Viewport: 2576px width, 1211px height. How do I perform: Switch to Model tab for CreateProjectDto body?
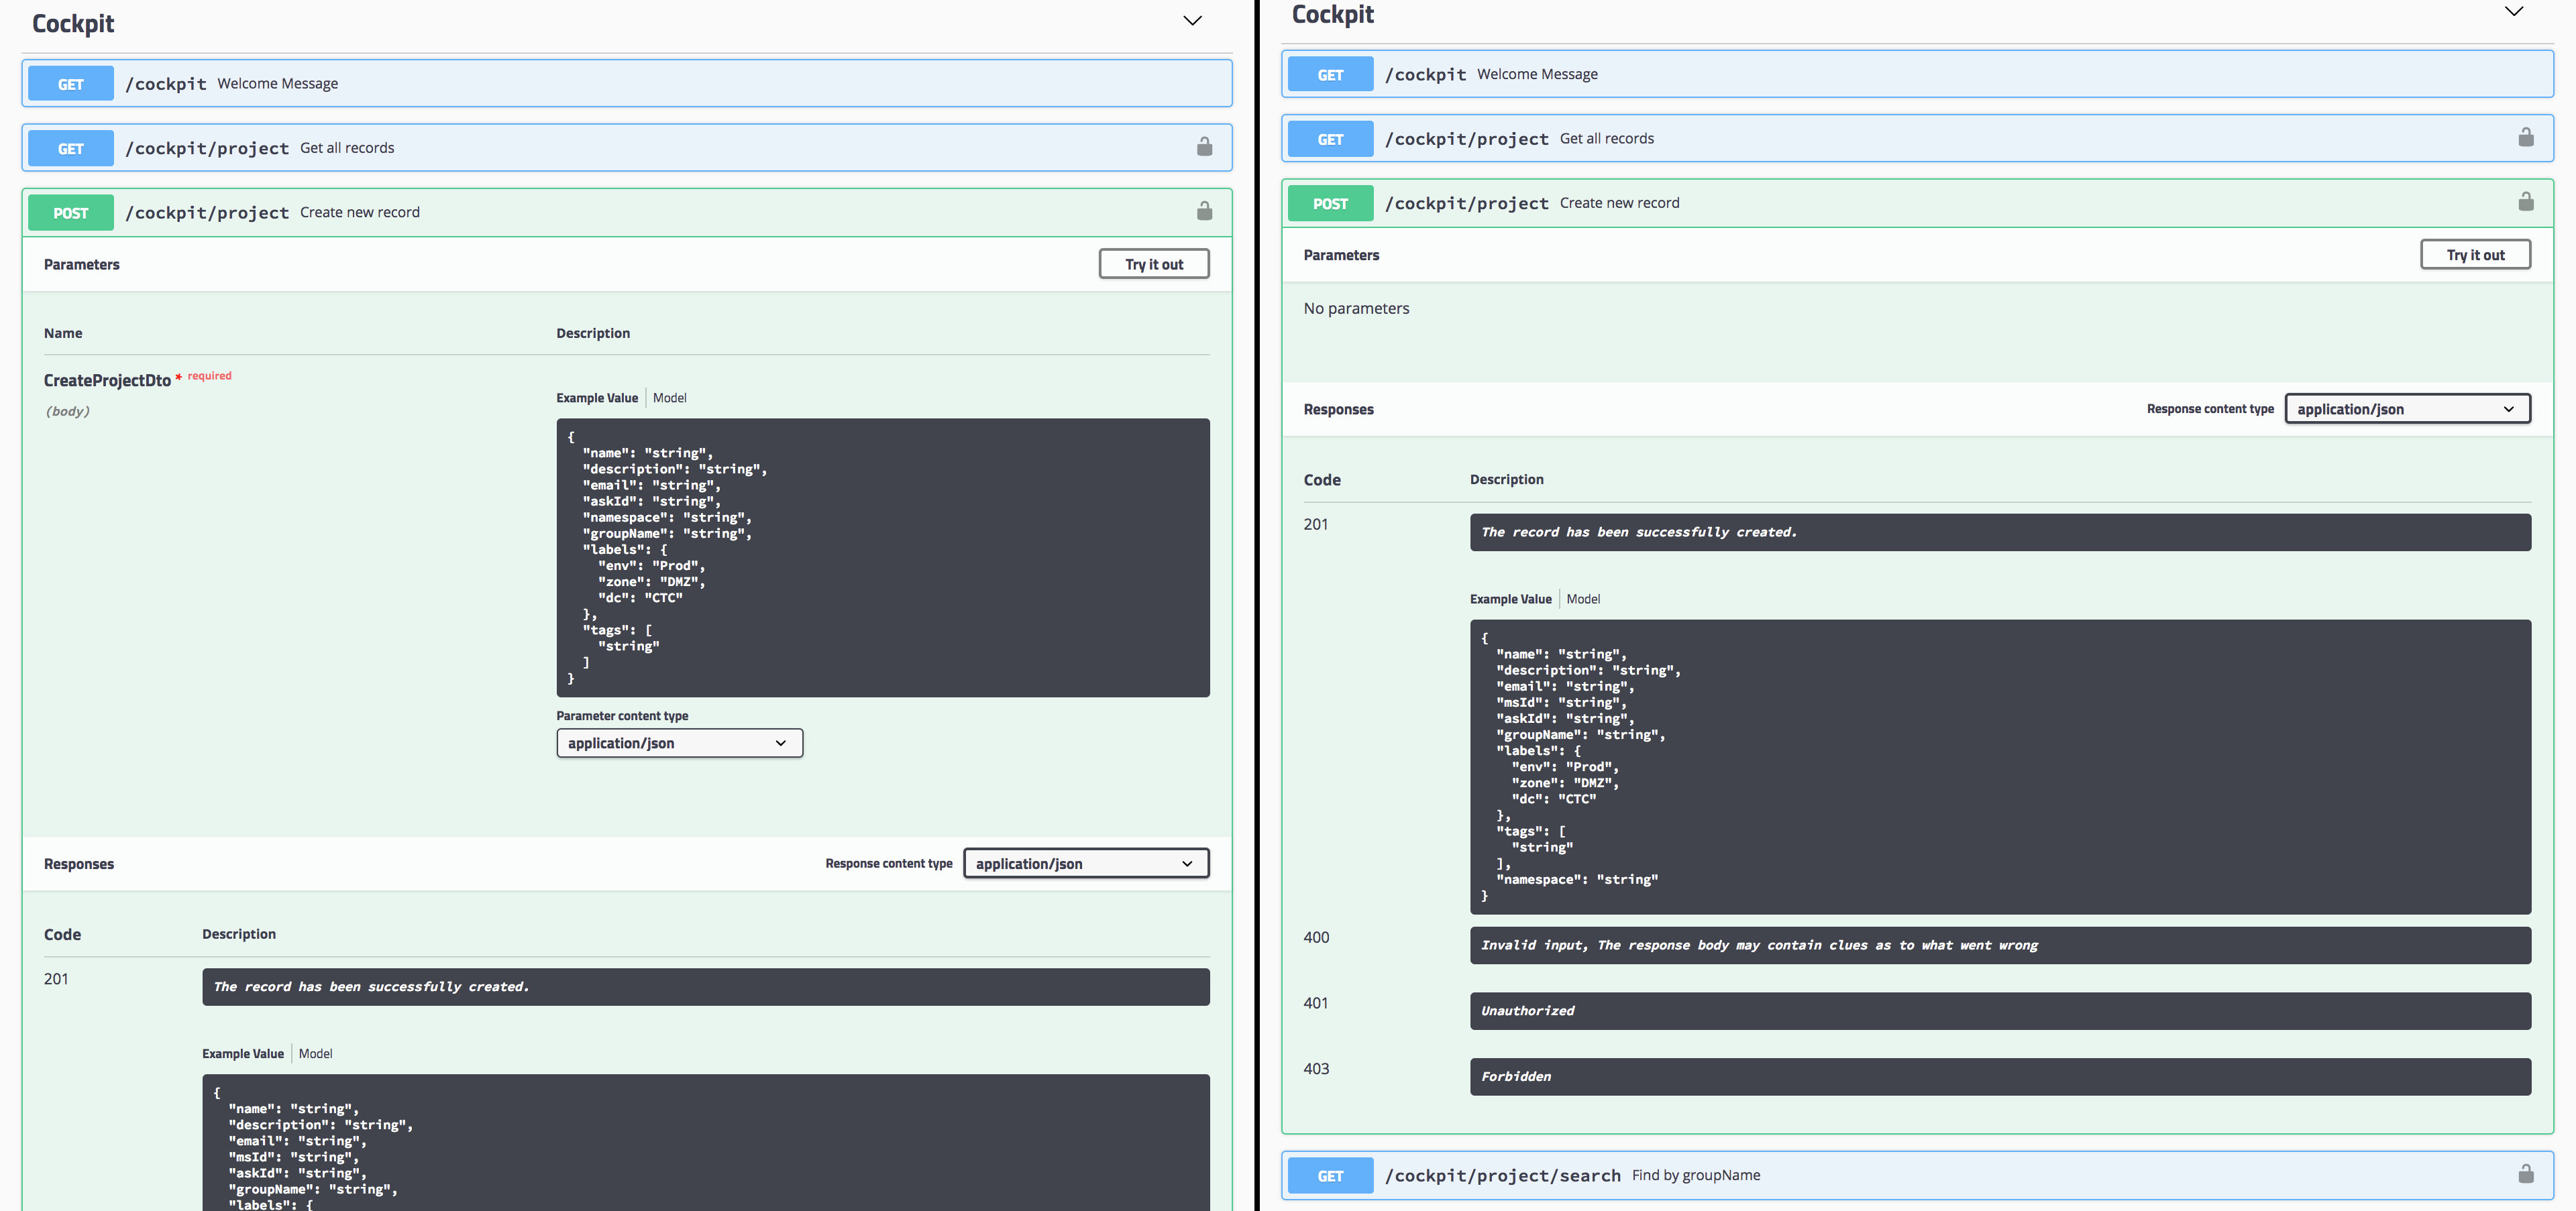click(x=669, y=398)
